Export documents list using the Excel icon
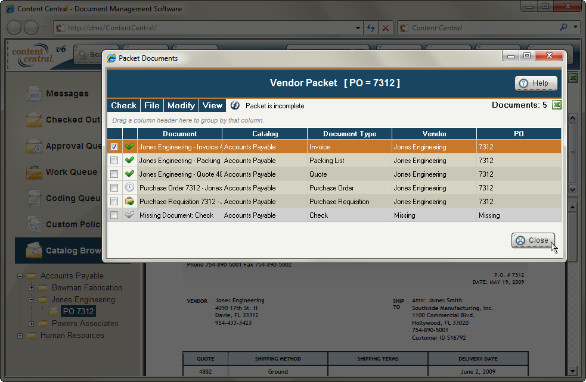586x382 pixels. pyautogui.click(x=556, y=105)
